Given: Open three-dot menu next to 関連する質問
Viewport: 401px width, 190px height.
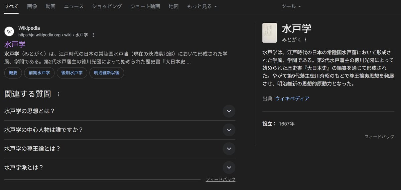Looking at the screenshot, I should pyautogui.click(x=58, y=94).
